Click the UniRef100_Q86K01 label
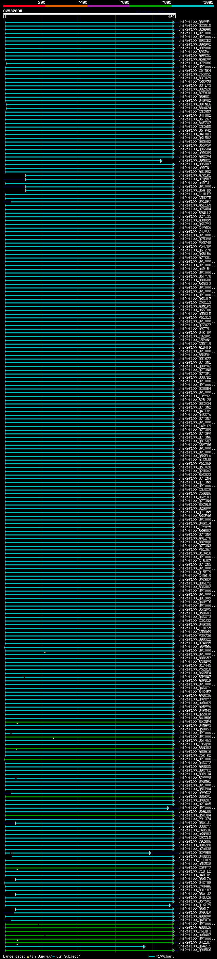Image resolution: width=217 pixels, height=959 pixels. [194, 797]
